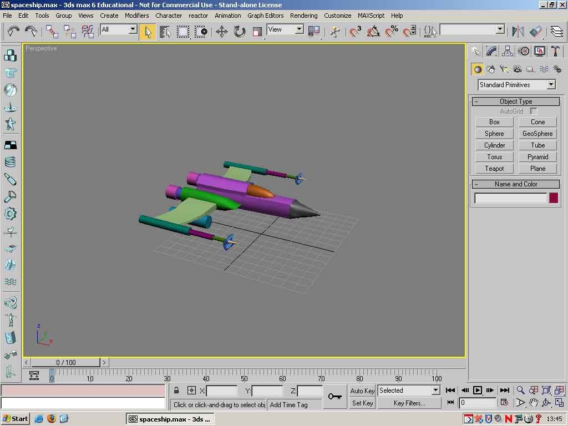Toggle Percent Snap in the toolbar
This screenshot has width=568, height=426.
pyautogui.click(x=391, y=32)
